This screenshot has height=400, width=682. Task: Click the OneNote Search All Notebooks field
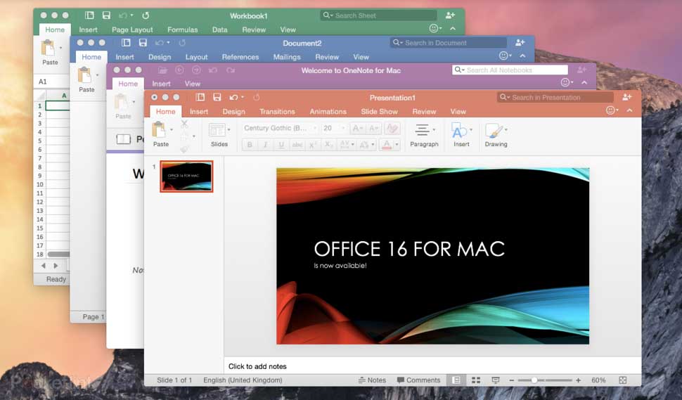pos(510,70)
